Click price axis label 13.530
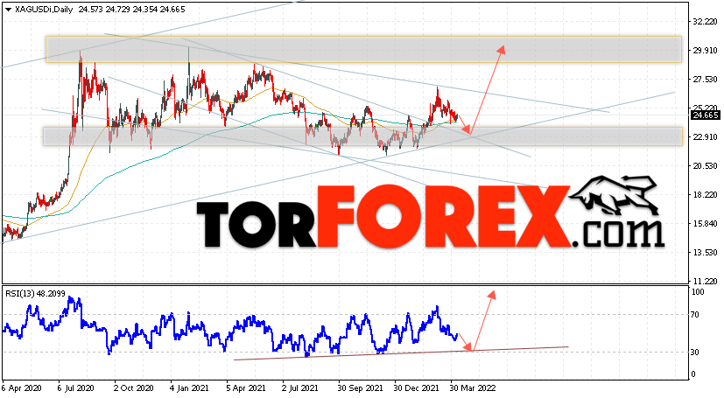This screenshot has width=724, height=398. (706, 252)
